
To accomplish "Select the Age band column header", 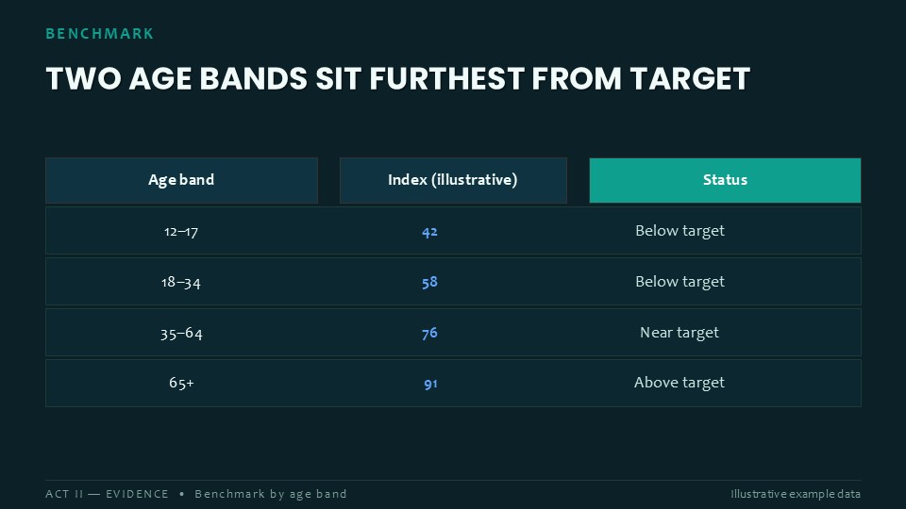I will [181, 180].
